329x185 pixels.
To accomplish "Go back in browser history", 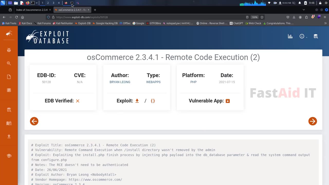I will (x=4, y=17).
